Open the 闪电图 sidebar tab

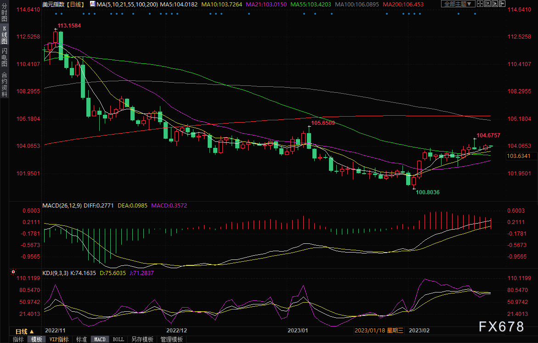pyautogui.click(x=5, y=57)
